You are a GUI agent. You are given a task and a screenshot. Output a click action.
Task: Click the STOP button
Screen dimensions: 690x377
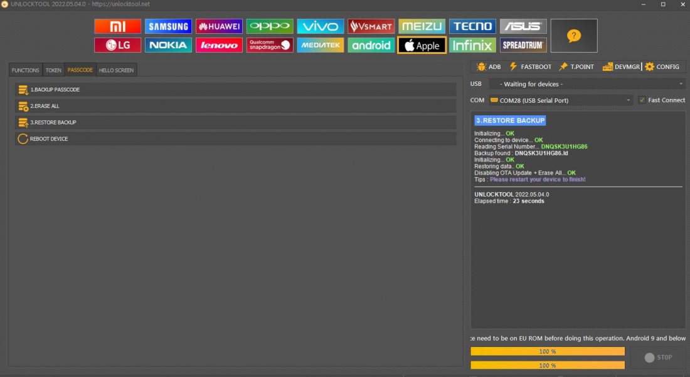658,358
